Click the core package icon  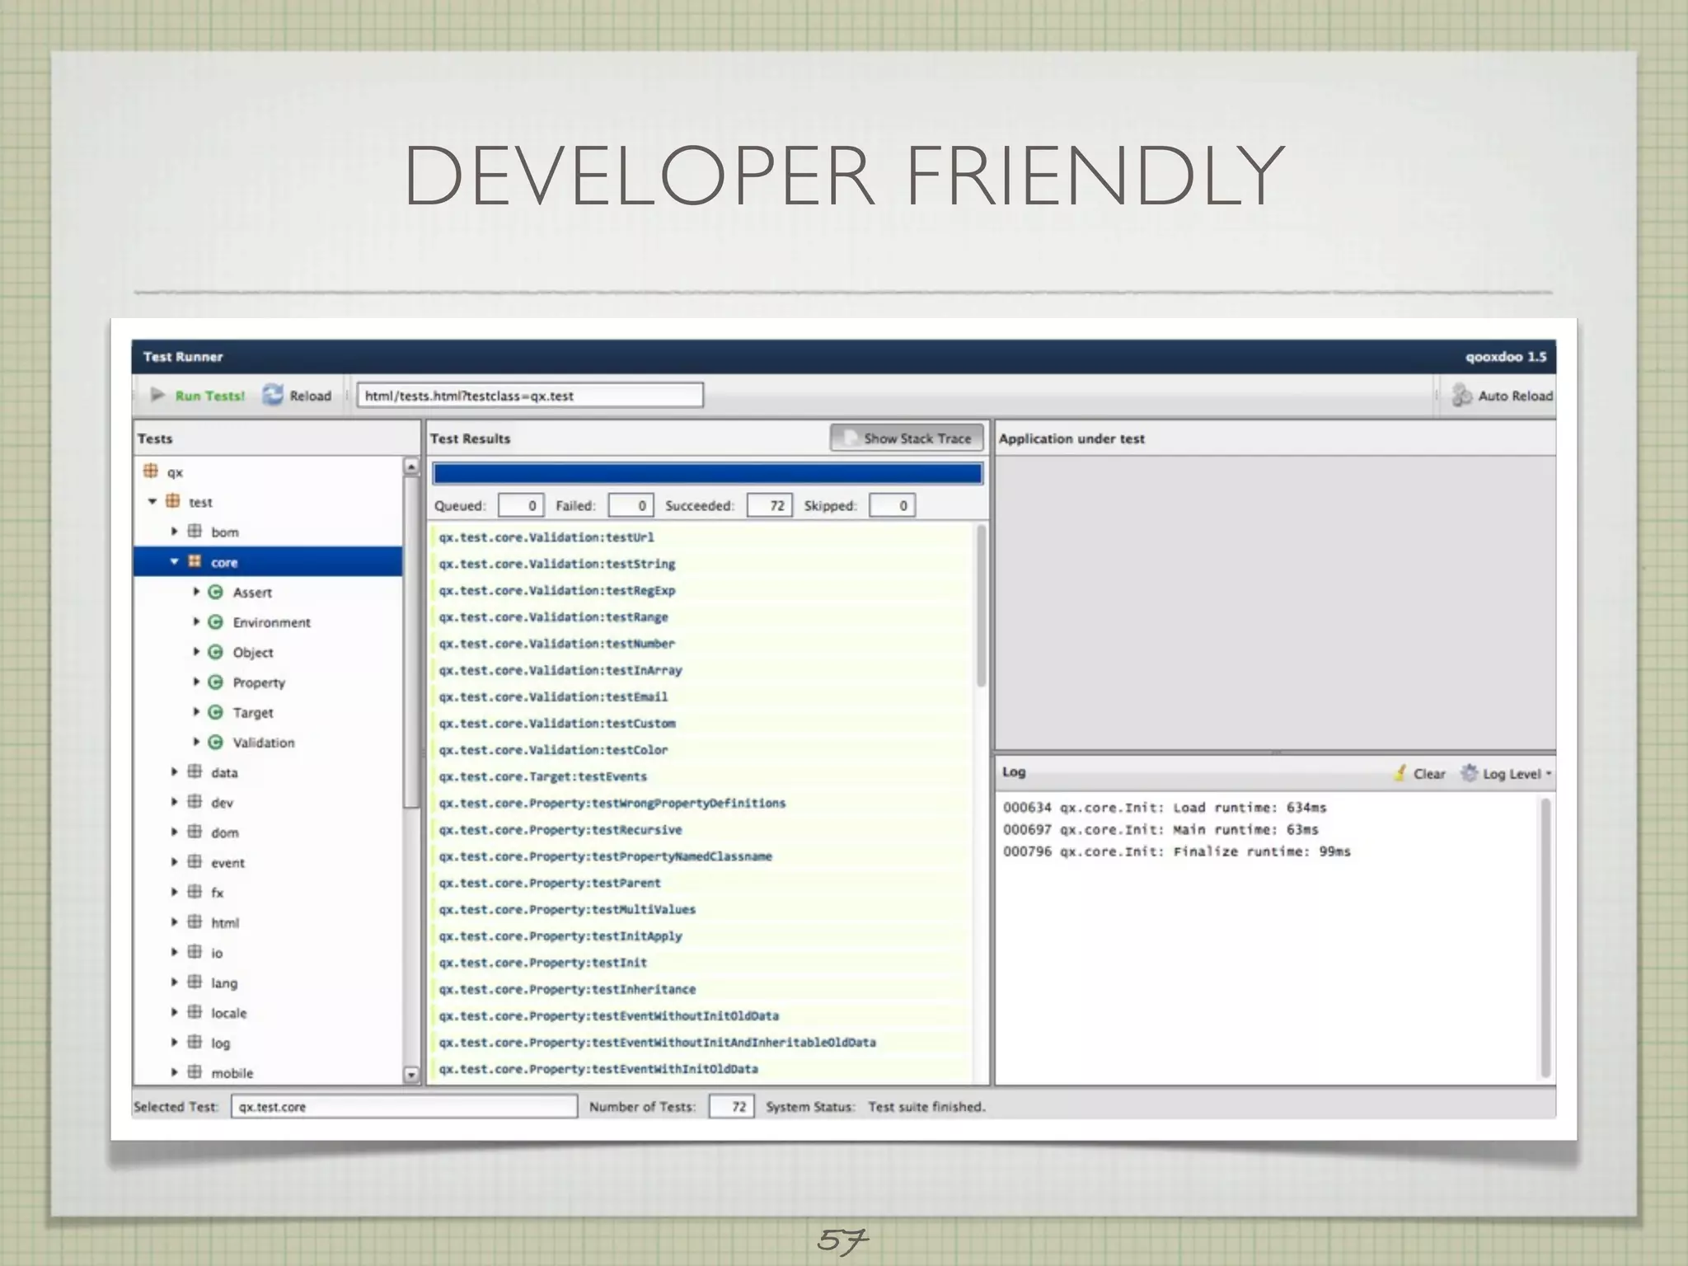195,561
